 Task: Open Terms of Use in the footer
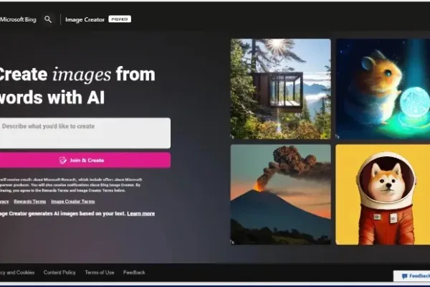pos(100,273)
